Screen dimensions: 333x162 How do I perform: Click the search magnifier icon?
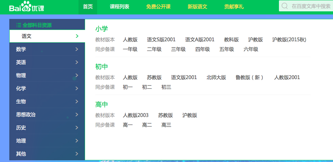pyautogui.click(x=284, y=6)
